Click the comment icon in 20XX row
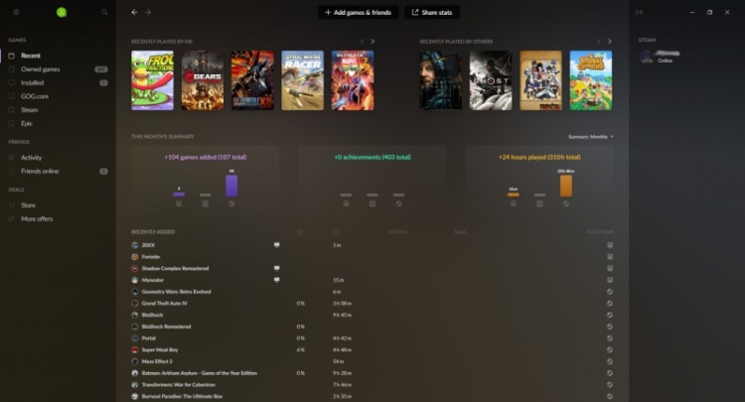 click(x=276, y=245)
